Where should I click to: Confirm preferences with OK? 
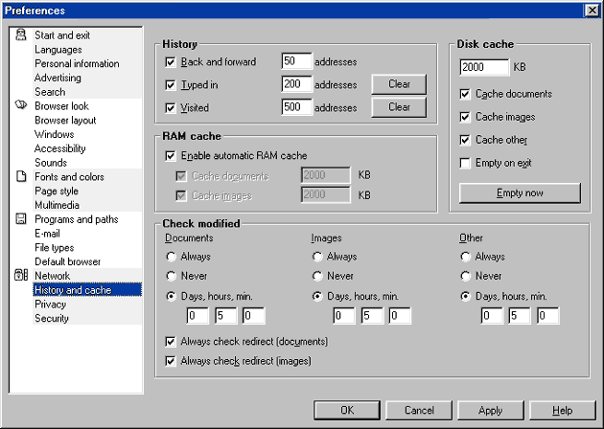(x=347, y=410)
